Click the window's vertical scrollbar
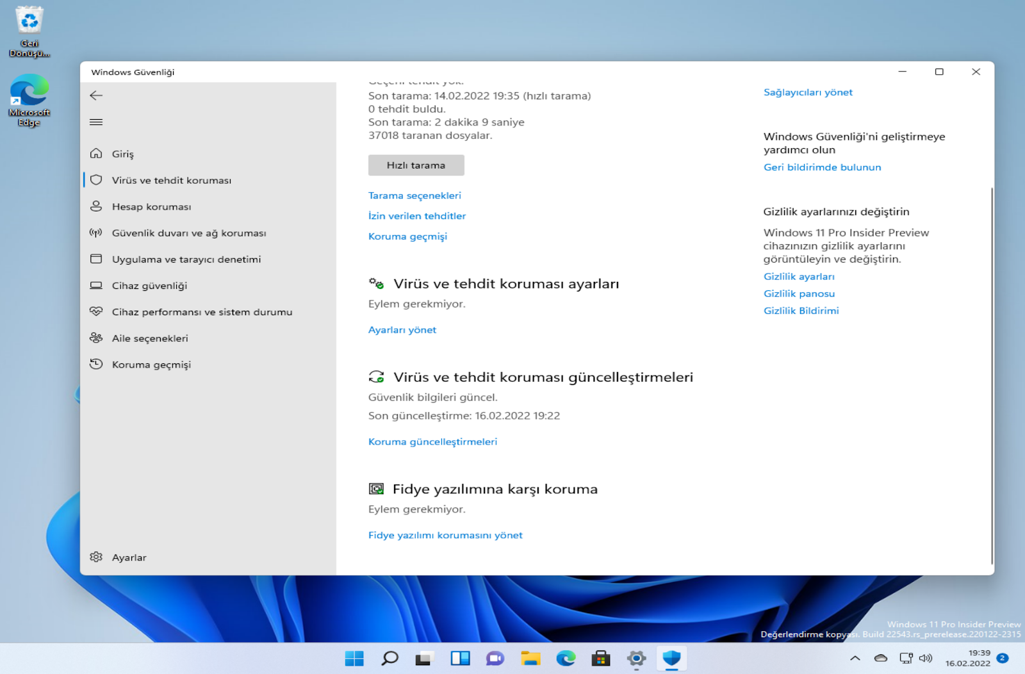This screenshot has height=674, width=1025. point(992,376)
